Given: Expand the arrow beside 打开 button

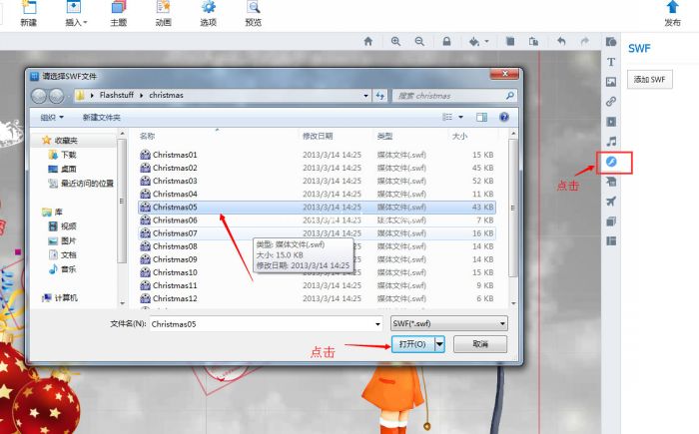Looking at the screenshot, I should point(439,344).
